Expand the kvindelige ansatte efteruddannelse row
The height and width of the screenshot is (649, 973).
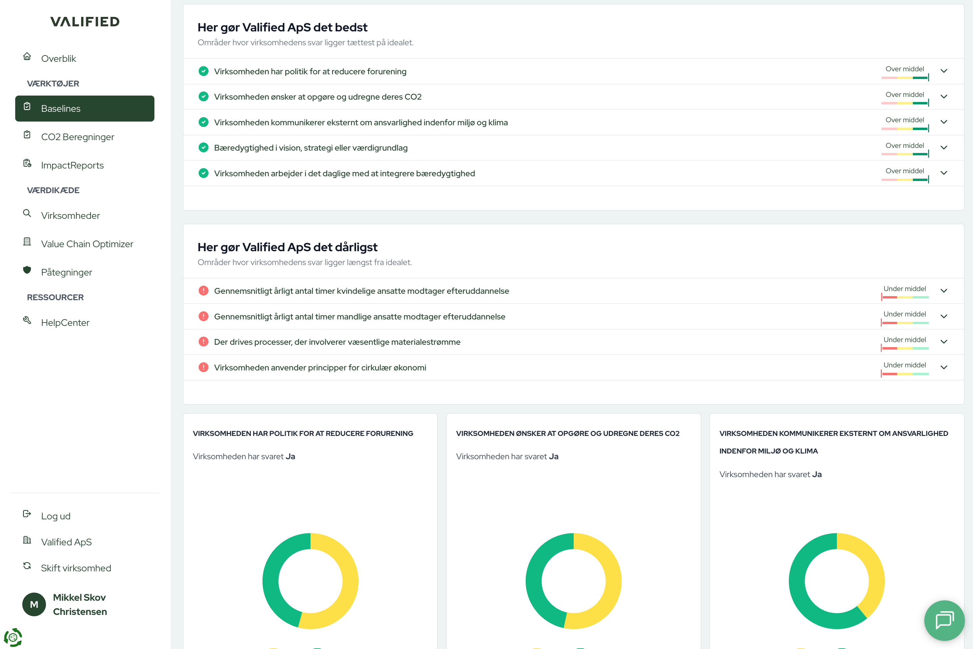point(944,290)
